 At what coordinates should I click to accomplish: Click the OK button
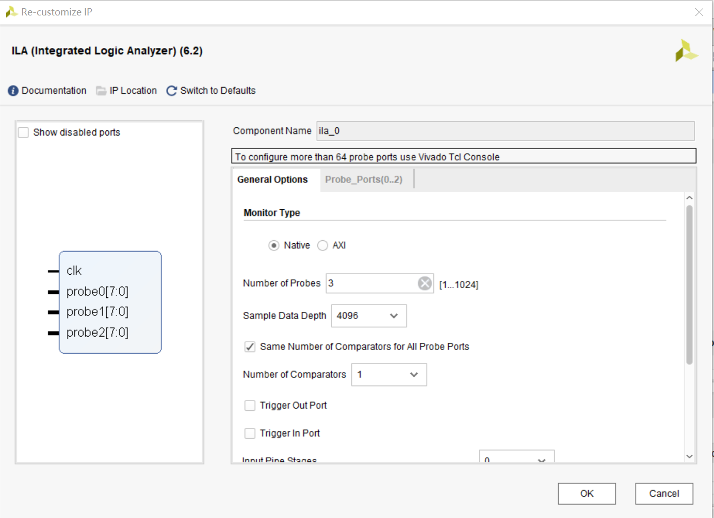coord(587,493)
